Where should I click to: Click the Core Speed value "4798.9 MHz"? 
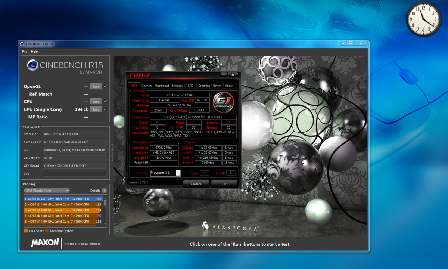click(164, 148)
